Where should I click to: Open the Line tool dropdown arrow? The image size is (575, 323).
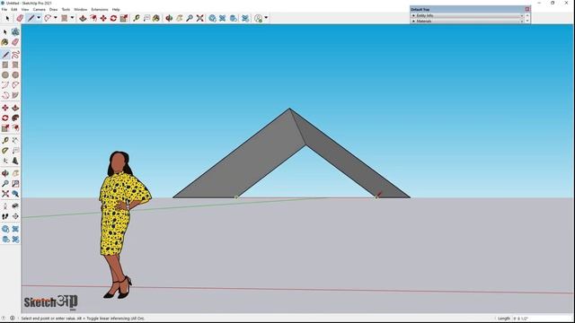pos(39,18)
